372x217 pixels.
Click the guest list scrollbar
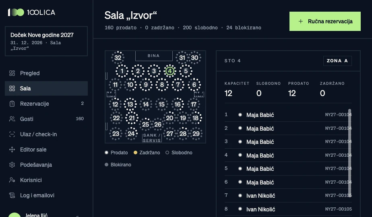349,152
